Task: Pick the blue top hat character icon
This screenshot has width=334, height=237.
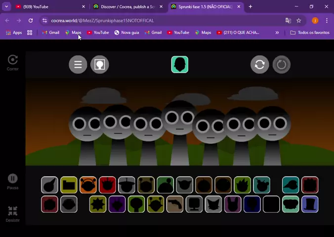Action: tap(310, 204)
